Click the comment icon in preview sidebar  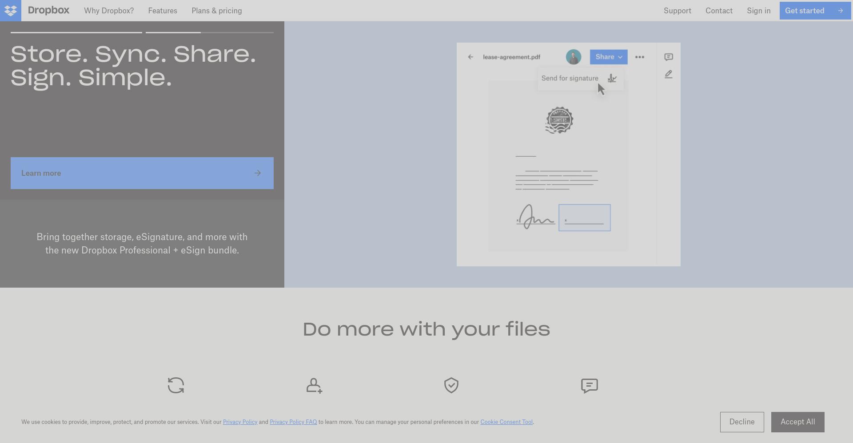(x=669, y=57)
